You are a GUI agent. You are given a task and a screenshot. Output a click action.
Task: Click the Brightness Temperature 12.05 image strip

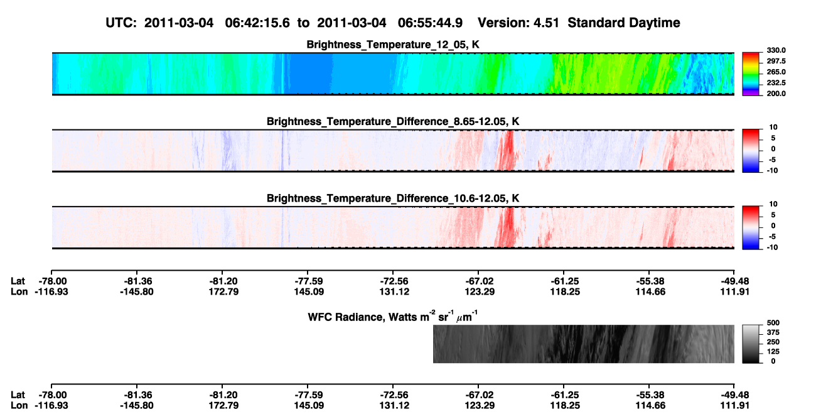[x=393, y=74]
